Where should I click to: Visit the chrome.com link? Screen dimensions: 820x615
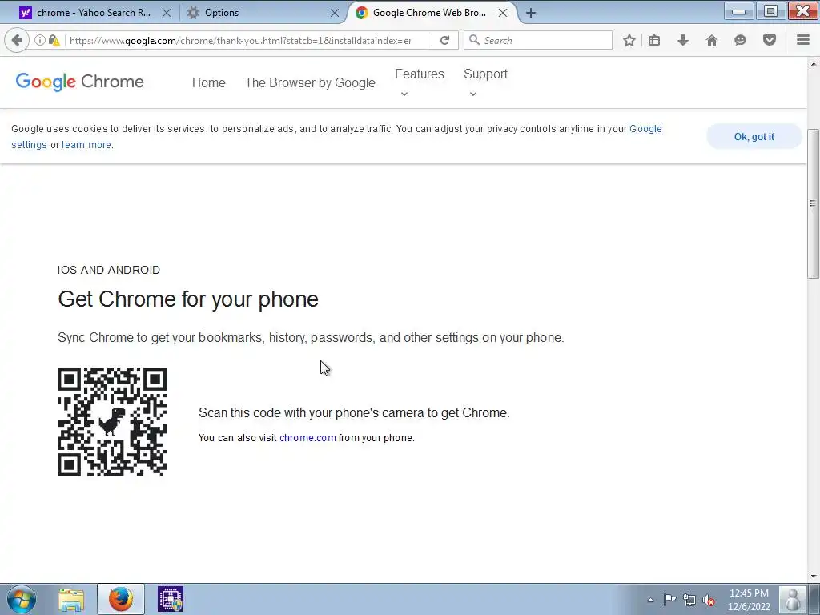[x=307, y=438]
